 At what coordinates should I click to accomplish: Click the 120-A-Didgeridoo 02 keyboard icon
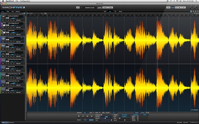point(3,24)
